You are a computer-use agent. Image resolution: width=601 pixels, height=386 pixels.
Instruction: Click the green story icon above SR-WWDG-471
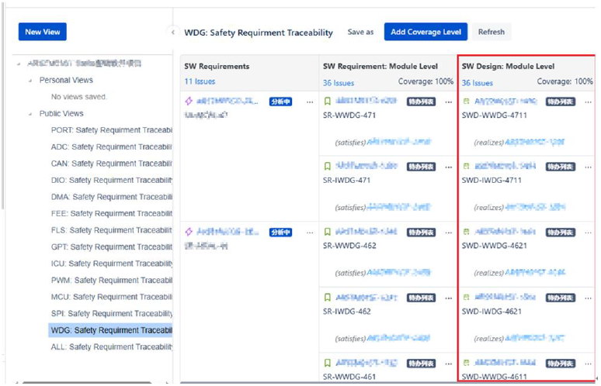point(328,101)
